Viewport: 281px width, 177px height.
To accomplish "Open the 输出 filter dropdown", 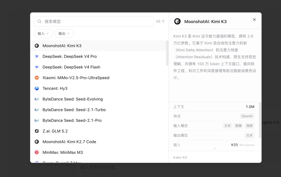I will pos(64,33).
